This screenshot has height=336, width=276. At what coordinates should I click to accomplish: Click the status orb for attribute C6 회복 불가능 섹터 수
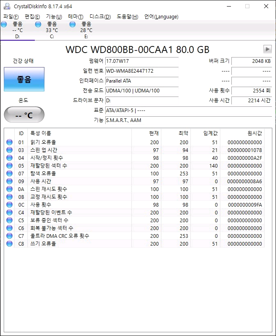9,228
